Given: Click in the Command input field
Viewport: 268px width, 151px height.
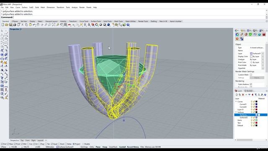Looking at the screenshot, I should pos(139,17).
